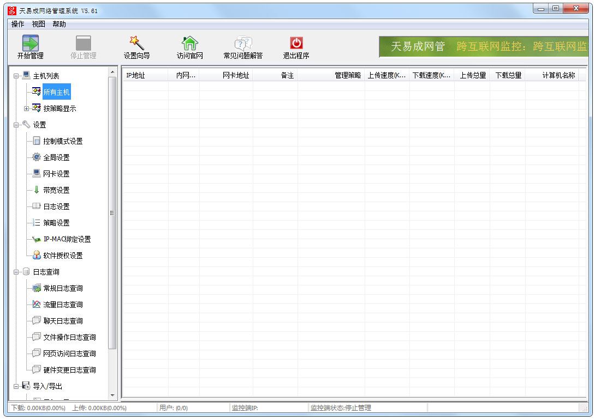
Task: Click the monitor icon beside 网卡设置
Action: [x=37, y=173]
